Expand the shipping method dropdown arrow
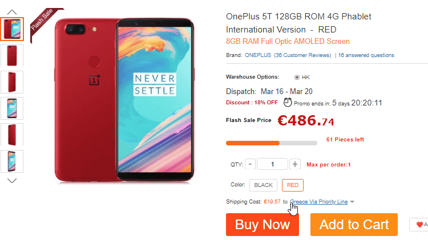The width and height of the screenshot is (428, 240). (x=353, y=202)
